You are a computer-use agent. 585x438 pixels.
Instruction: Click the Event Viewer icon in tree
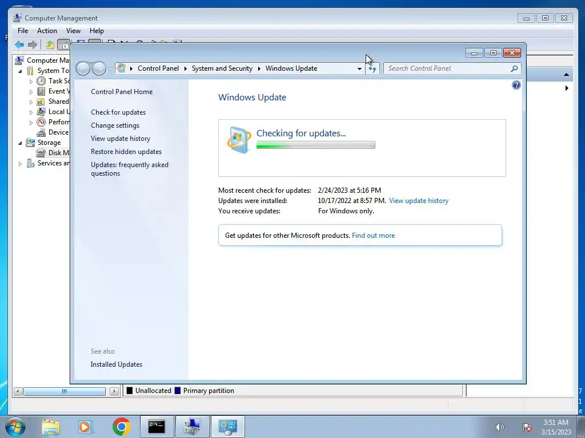click(x=41, y=91)
